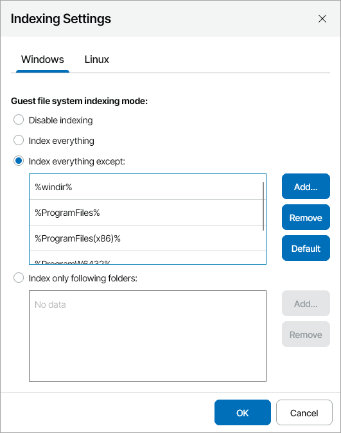Restore exclusions with the Default button
This screenshot has width=341, height=433.
point(306,248)
